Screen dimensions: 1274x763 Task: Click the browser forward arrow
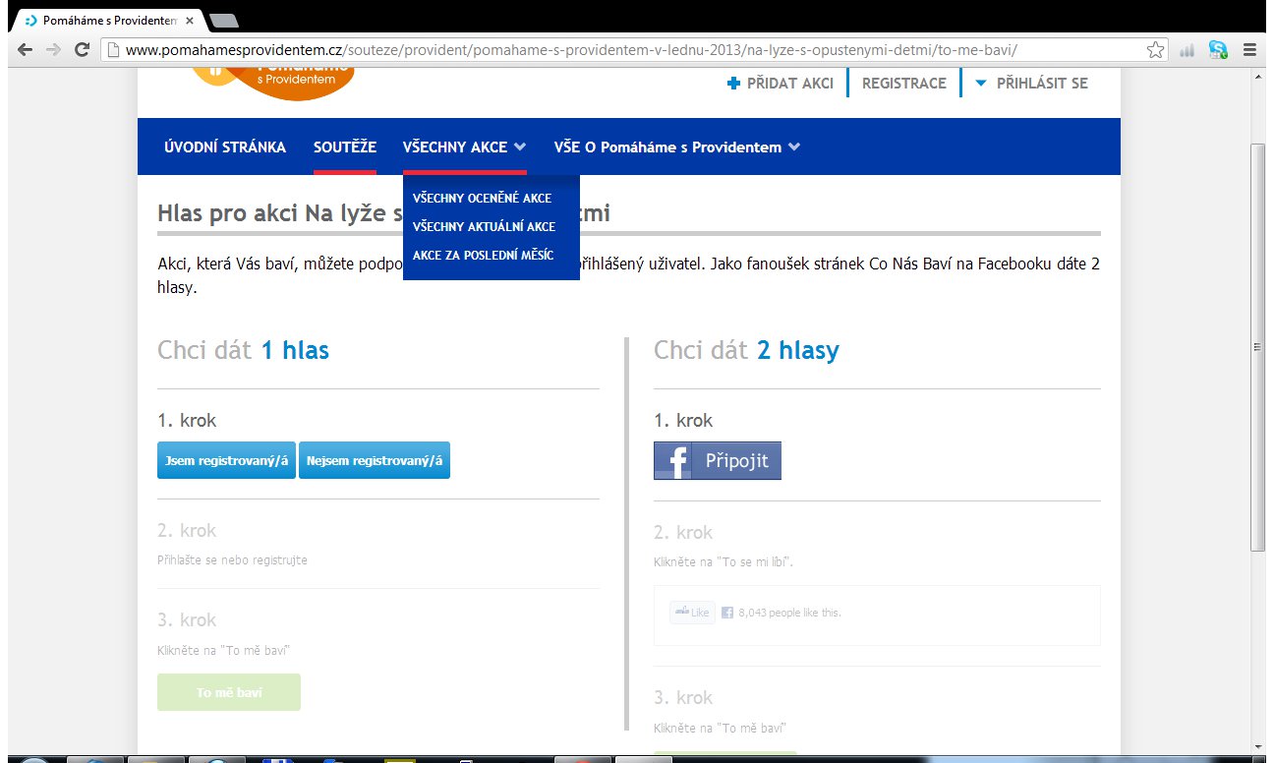54,49
